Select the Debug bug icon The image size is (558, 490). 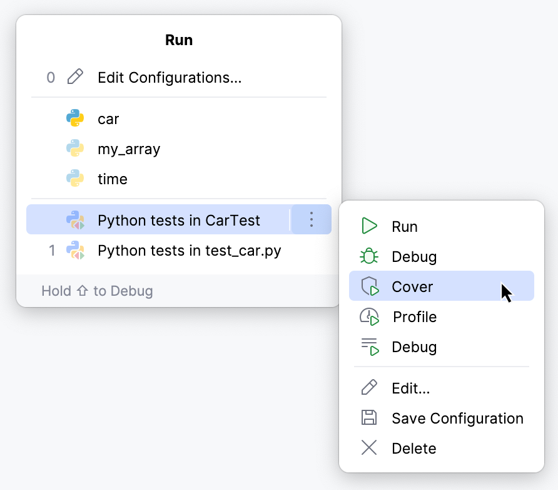(x=369, y=256)
